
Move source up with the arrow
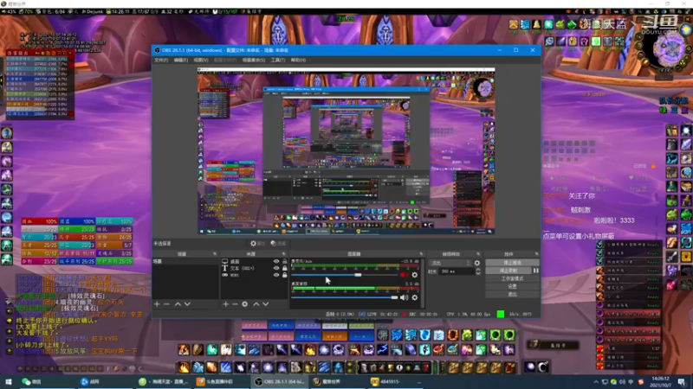coord(256,304)
